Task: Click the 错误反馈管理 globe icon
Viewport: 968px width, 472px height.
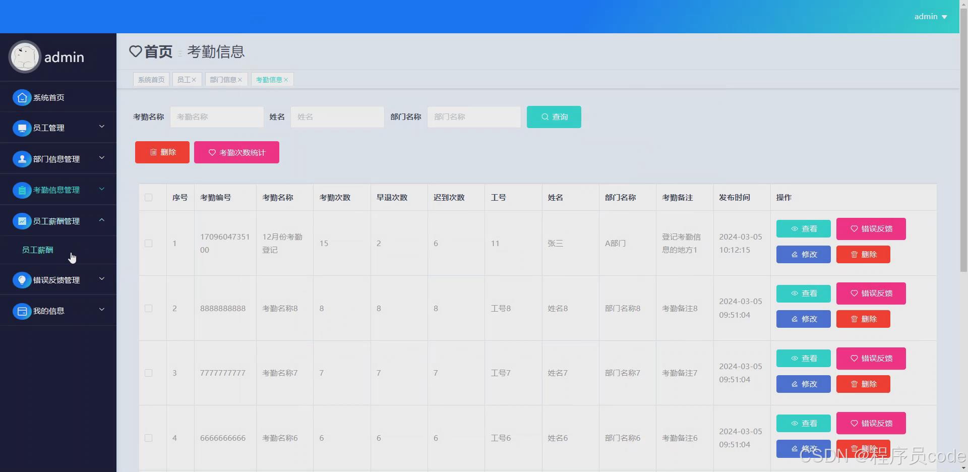Action: [x=22, y=280]
